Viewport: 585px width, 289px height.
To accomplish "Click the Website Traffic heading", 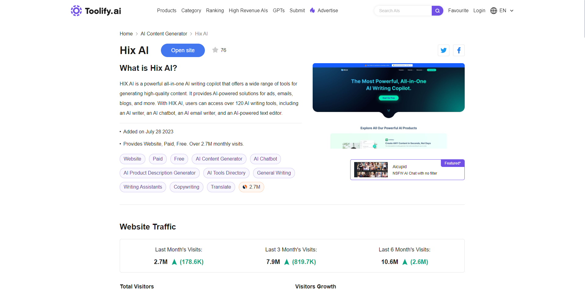I will tap(148, 227).
